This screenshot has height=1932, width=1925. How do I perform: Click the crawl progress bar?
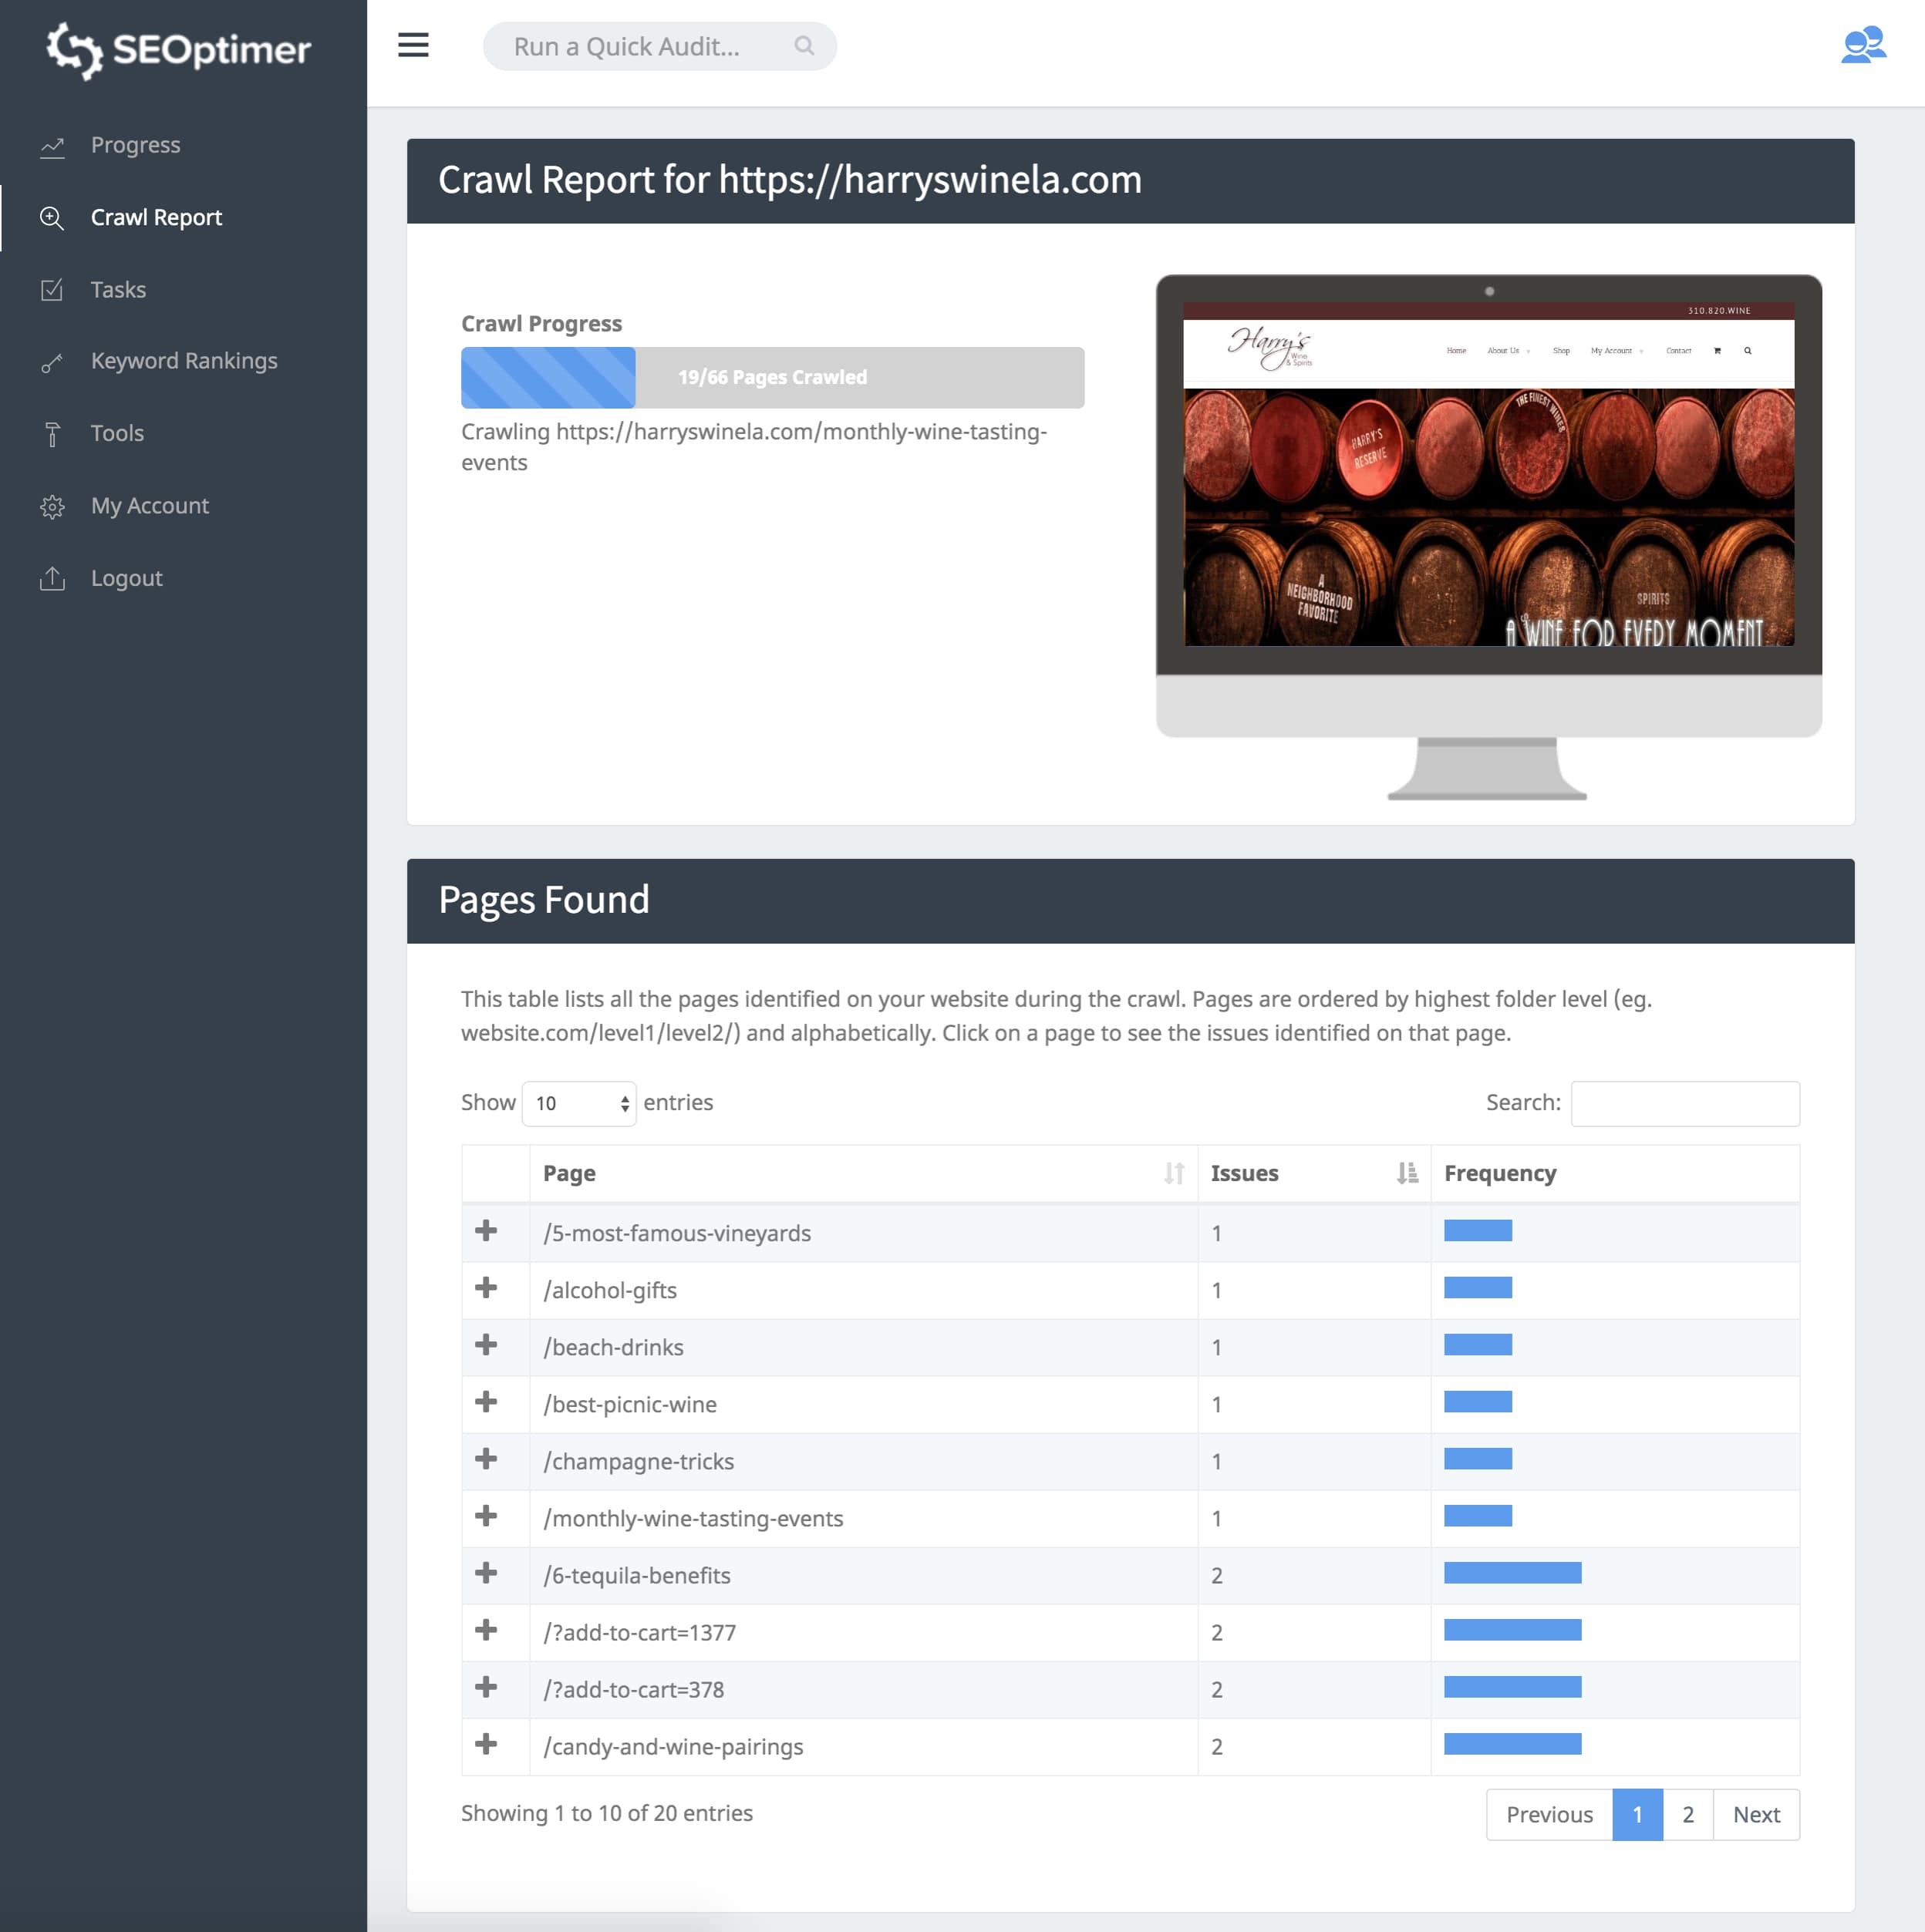[x=771, y=377]
